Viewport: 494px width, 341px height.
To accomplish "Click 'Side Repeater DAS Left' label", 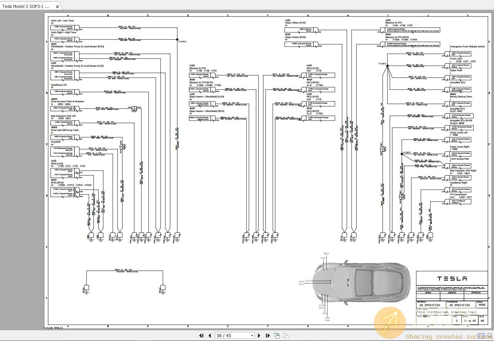I will tap(63, 116).
